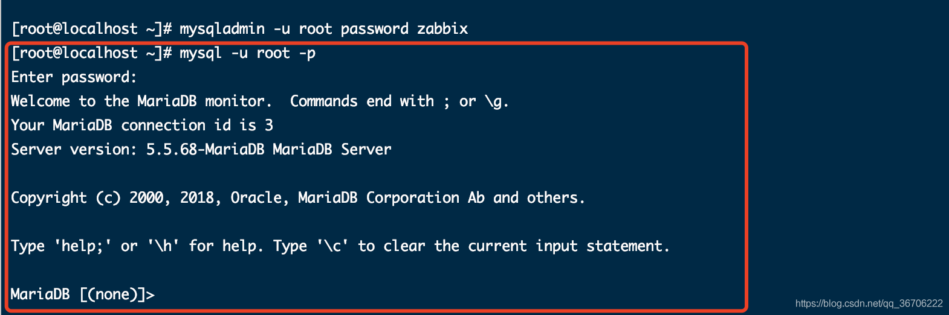Viewport: 949px width, 315px height.
Task: Click the Welcome to the MariaDB monitor text
Action: tap(138, 101)
